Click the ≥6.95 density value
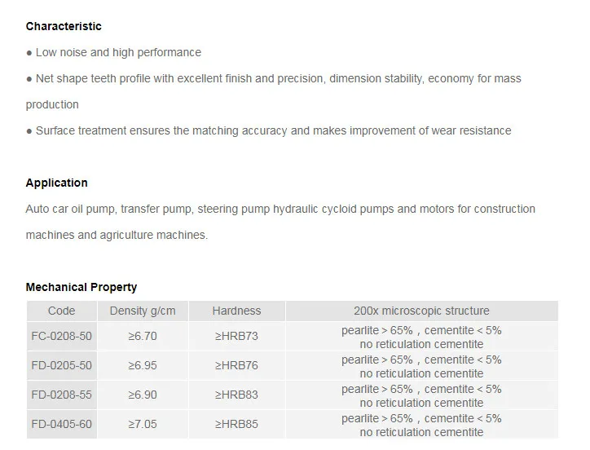The height and width of the screenshot is (450, 590). coord(143,365)
